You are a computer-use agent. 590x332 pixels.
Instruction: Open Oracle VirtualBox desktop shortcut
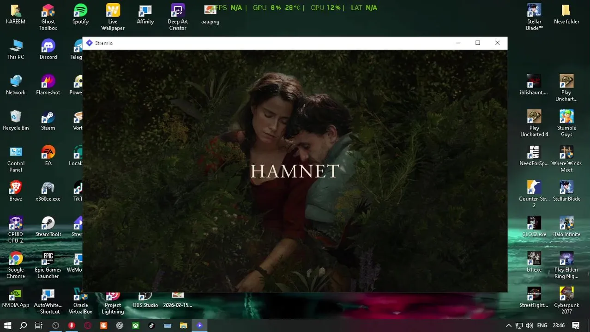click(80, 302)
